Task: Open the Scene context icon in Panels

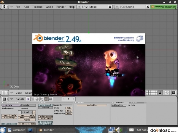Action: pos(50,99)
